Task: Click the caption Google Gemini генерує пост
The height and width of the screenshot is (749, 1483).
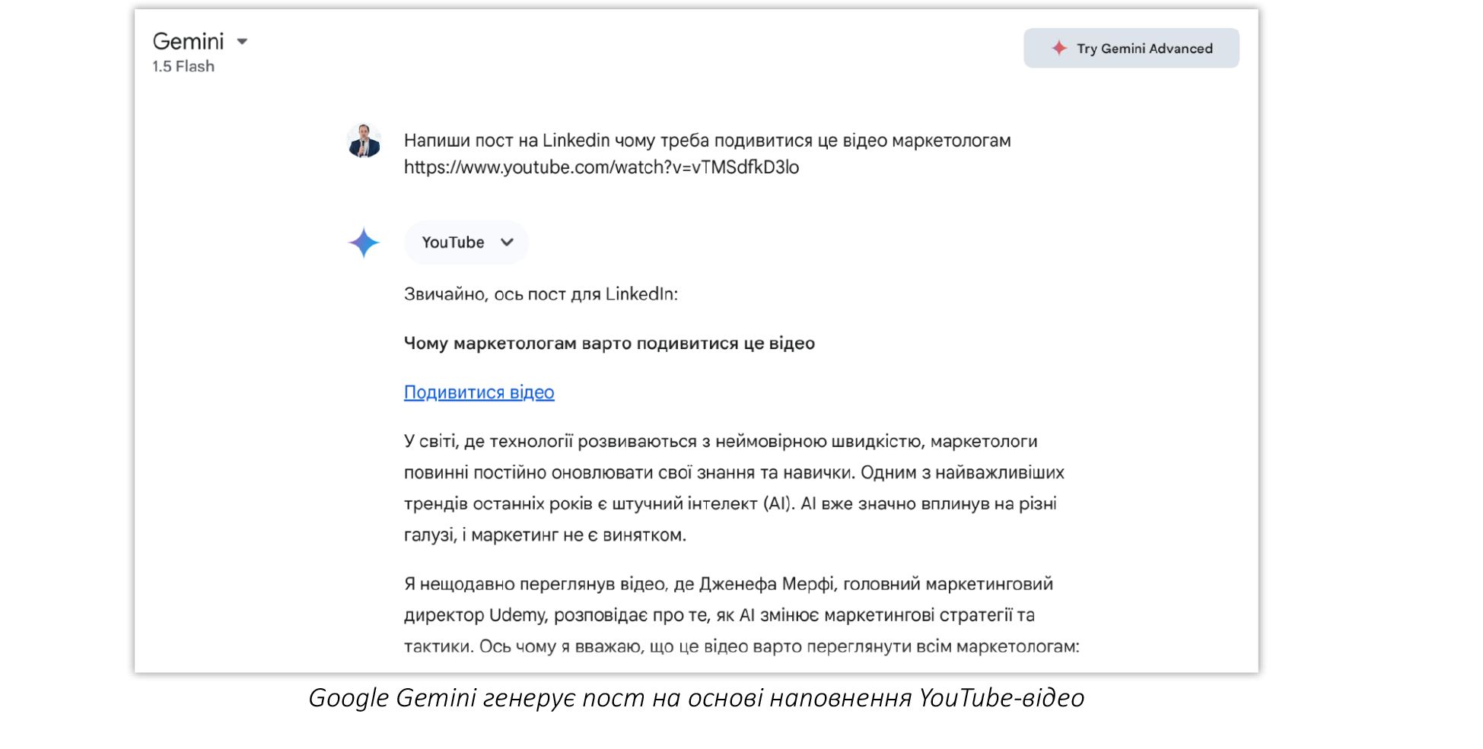Action: click(x=696, y=698)
